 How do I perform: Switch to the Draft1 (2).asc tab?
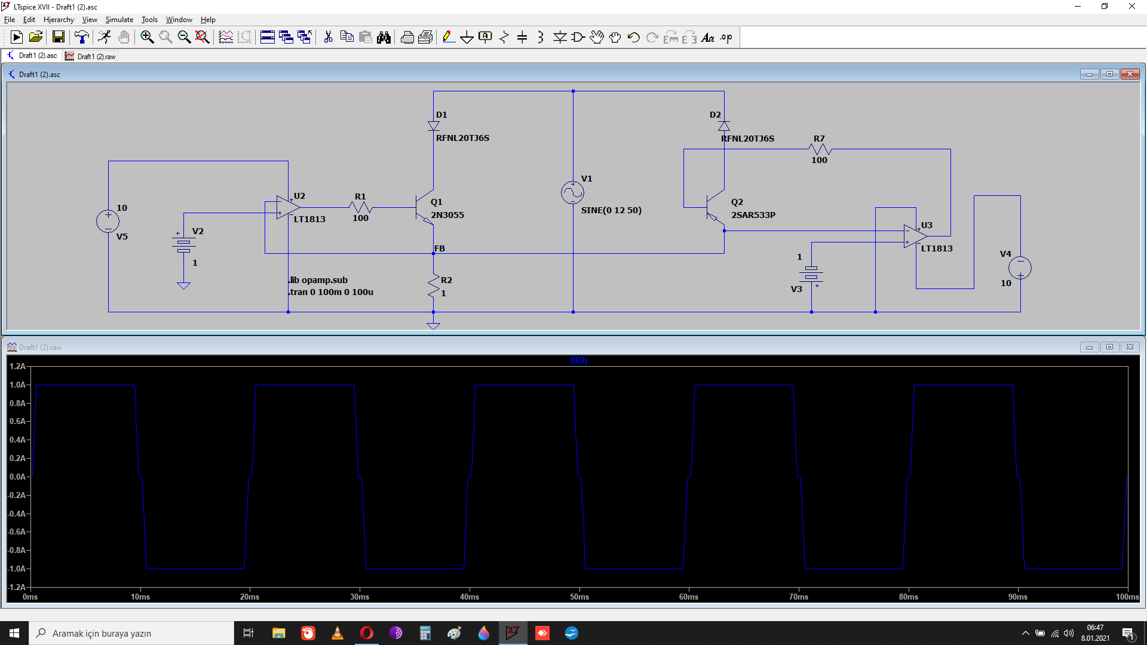tap(32, 56)
